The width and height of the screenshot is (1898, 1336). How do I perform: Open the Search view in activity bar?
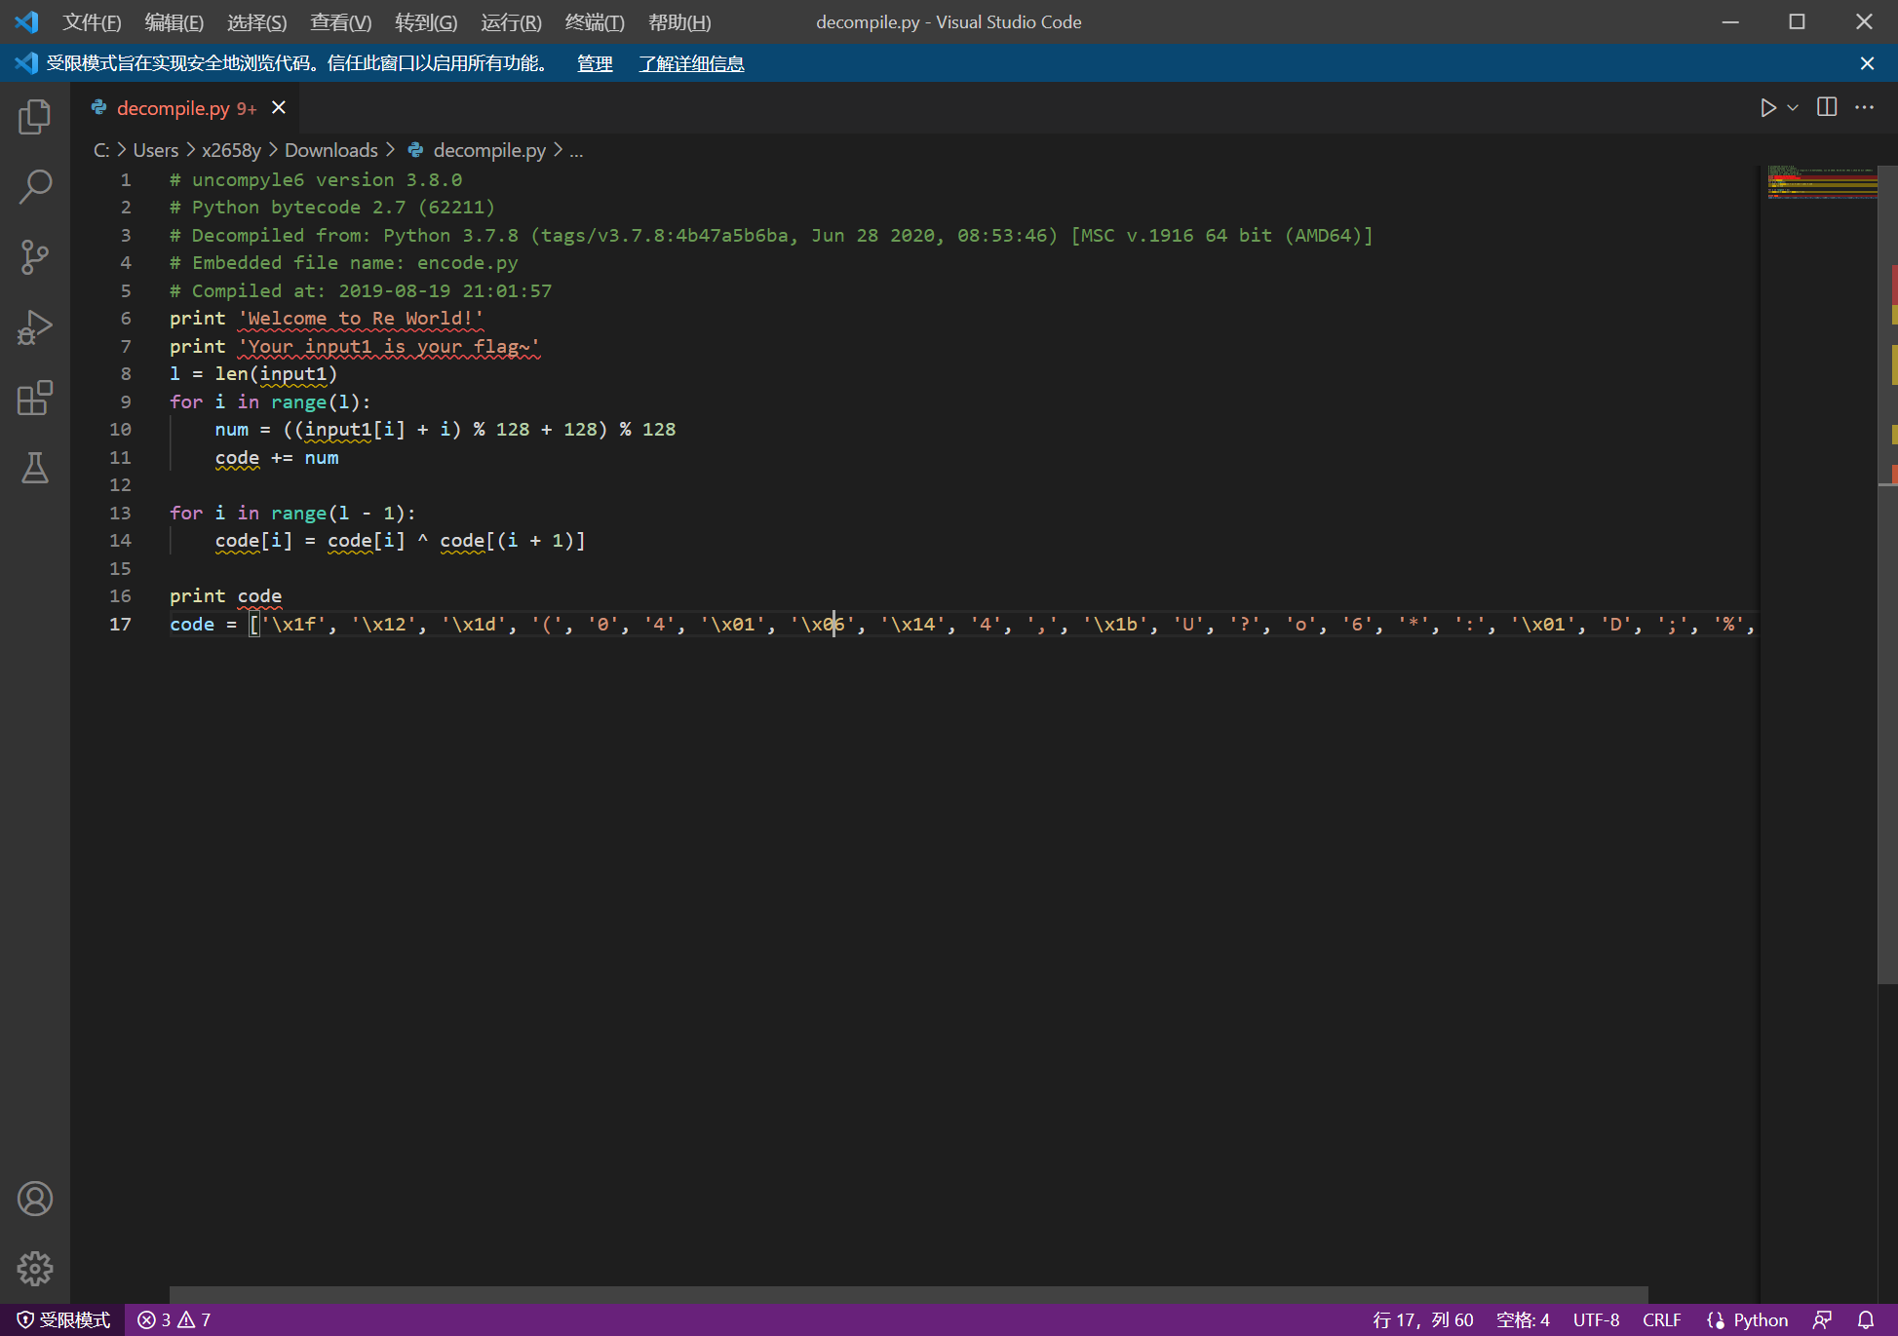click(35, 186)
